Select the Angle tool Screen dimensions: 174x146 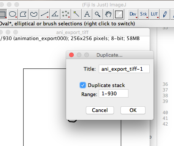point(55,14)
